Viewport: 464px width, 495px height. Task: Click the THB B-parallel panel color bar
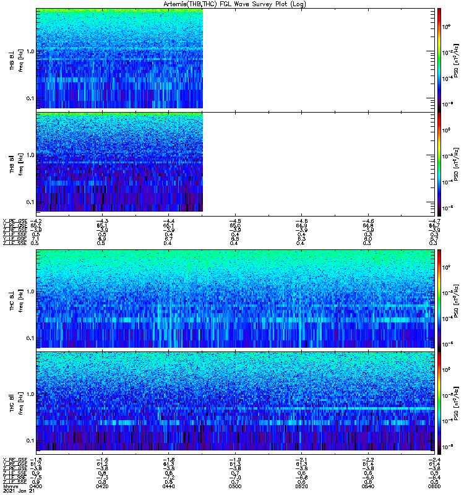tap(439, 164)
